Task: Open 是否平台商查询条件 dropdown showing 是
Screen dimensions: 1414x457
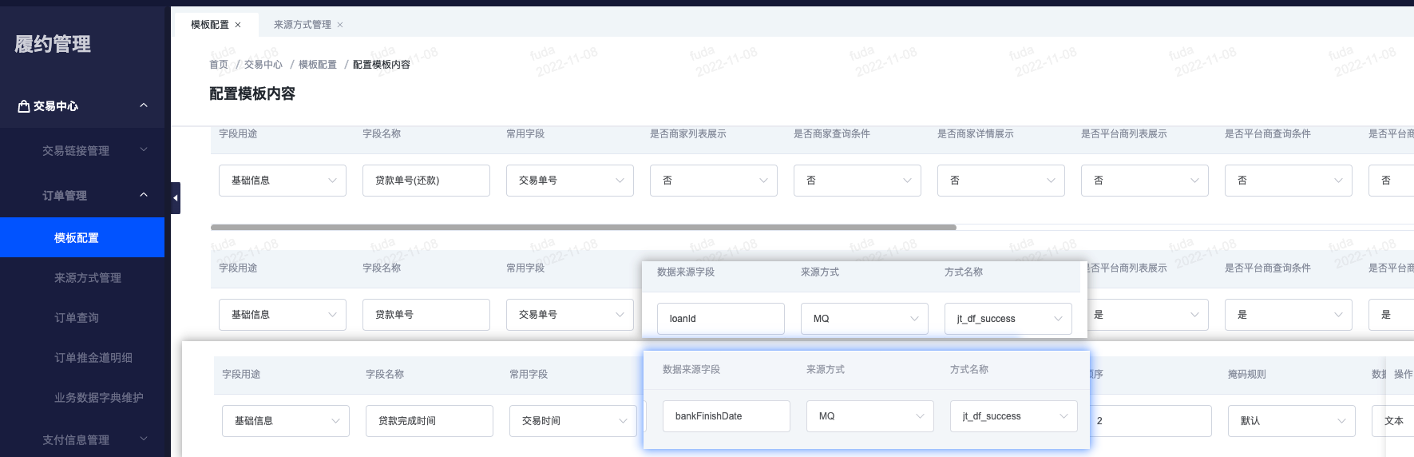Action: (x=1289, y=315)
